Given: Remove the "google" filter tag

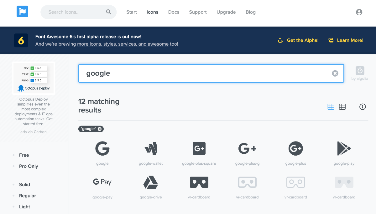Looking at the screenshot, I should (x=100, y=129).
